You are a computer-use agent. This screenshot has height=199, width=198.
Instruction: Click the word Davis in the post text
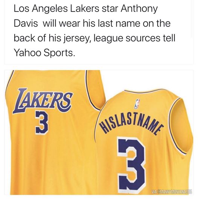tap(26, 24)
